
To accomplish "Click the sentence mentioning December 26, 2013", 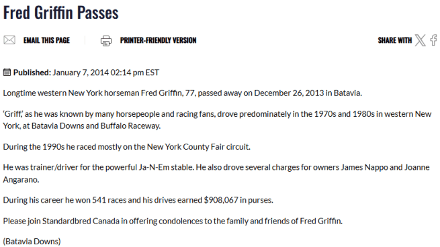I will coord(183,93).
